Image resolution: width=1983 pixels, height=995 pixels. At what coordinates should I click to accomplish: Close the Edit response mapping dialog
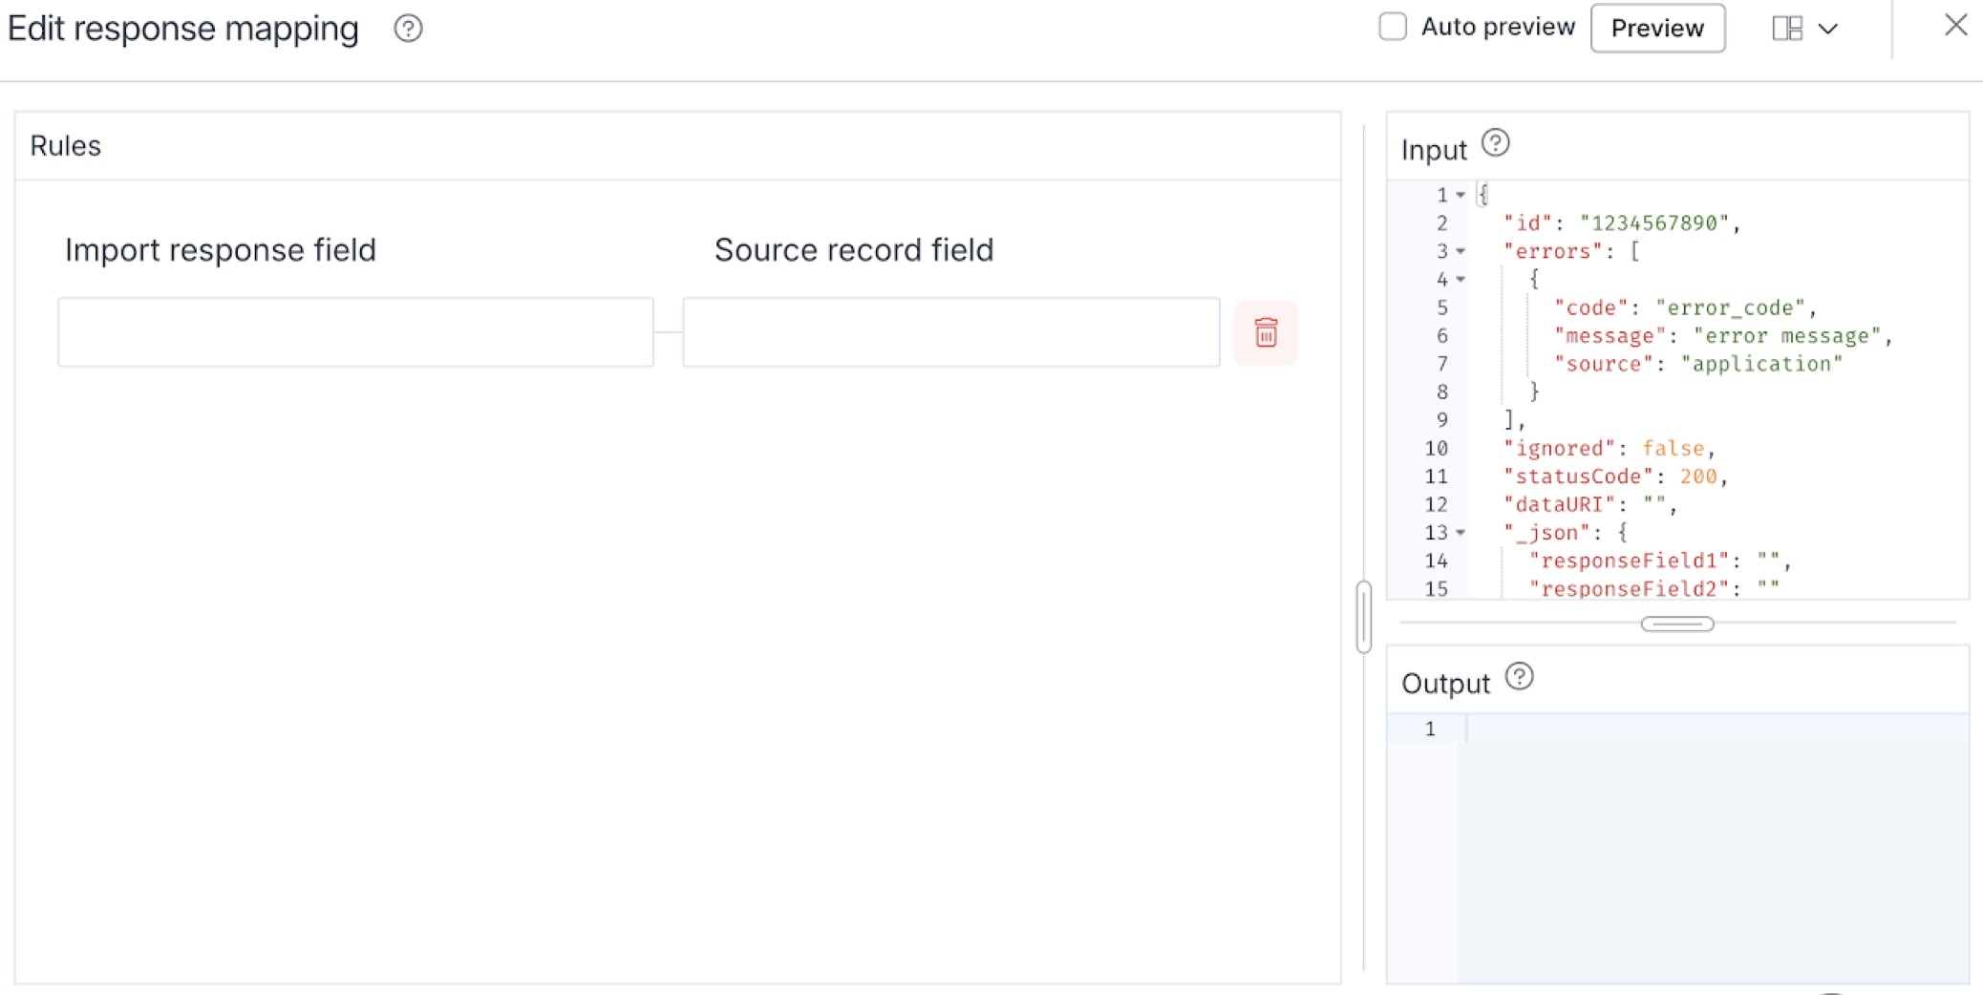coord(1955,26)
